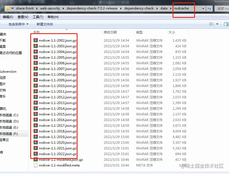This screenshot has width=229, height=174.
Task: Select WinRAR icon of nvdcve-1.1-2007.json.gz
Action: click(x=36, y=69)
